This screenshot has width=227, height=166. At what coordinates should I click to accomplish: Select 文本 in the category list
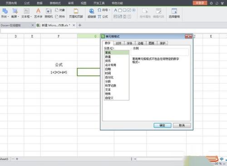tap(117, 90)
